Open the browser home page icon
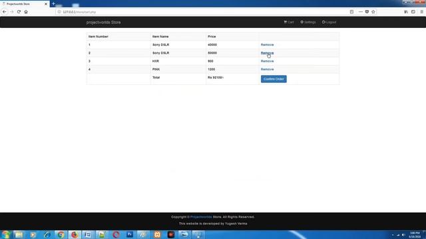426x239 pixels. point(26,12)
